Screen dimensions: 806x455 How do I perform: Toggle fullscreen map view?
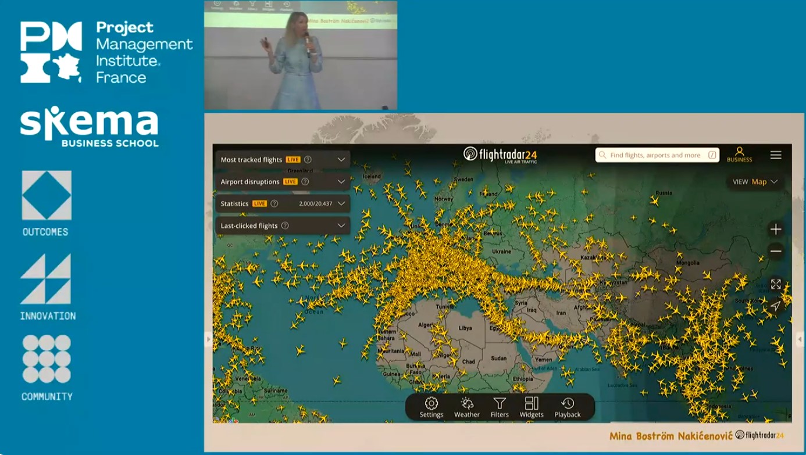776,284
